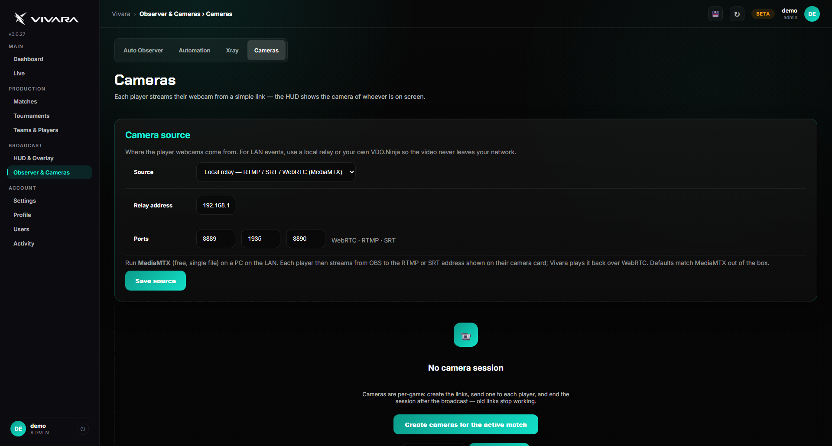Click the Save source button
The width and height of the screenshot is (832, 446).
pos(156,281)
